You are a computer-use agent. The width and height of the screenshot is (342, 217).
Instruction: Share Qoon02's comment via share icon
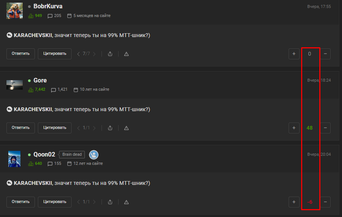(110, 202)
